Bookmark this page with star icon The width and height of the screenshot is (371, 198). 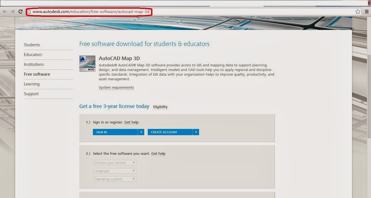click(x=358, y=11)
